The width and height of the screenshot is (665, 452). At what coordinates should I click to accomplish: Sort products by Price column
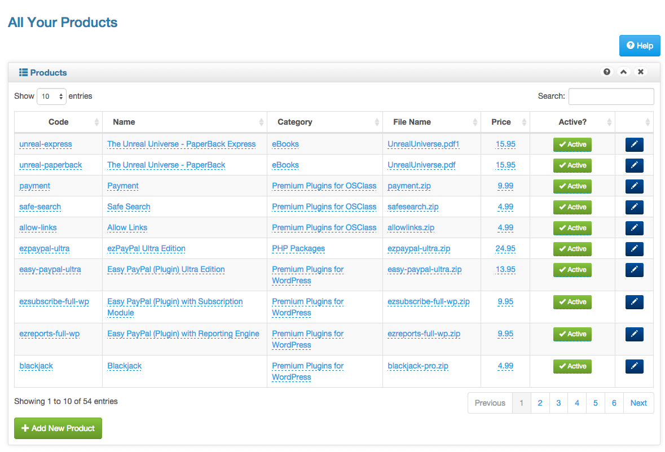505,122
